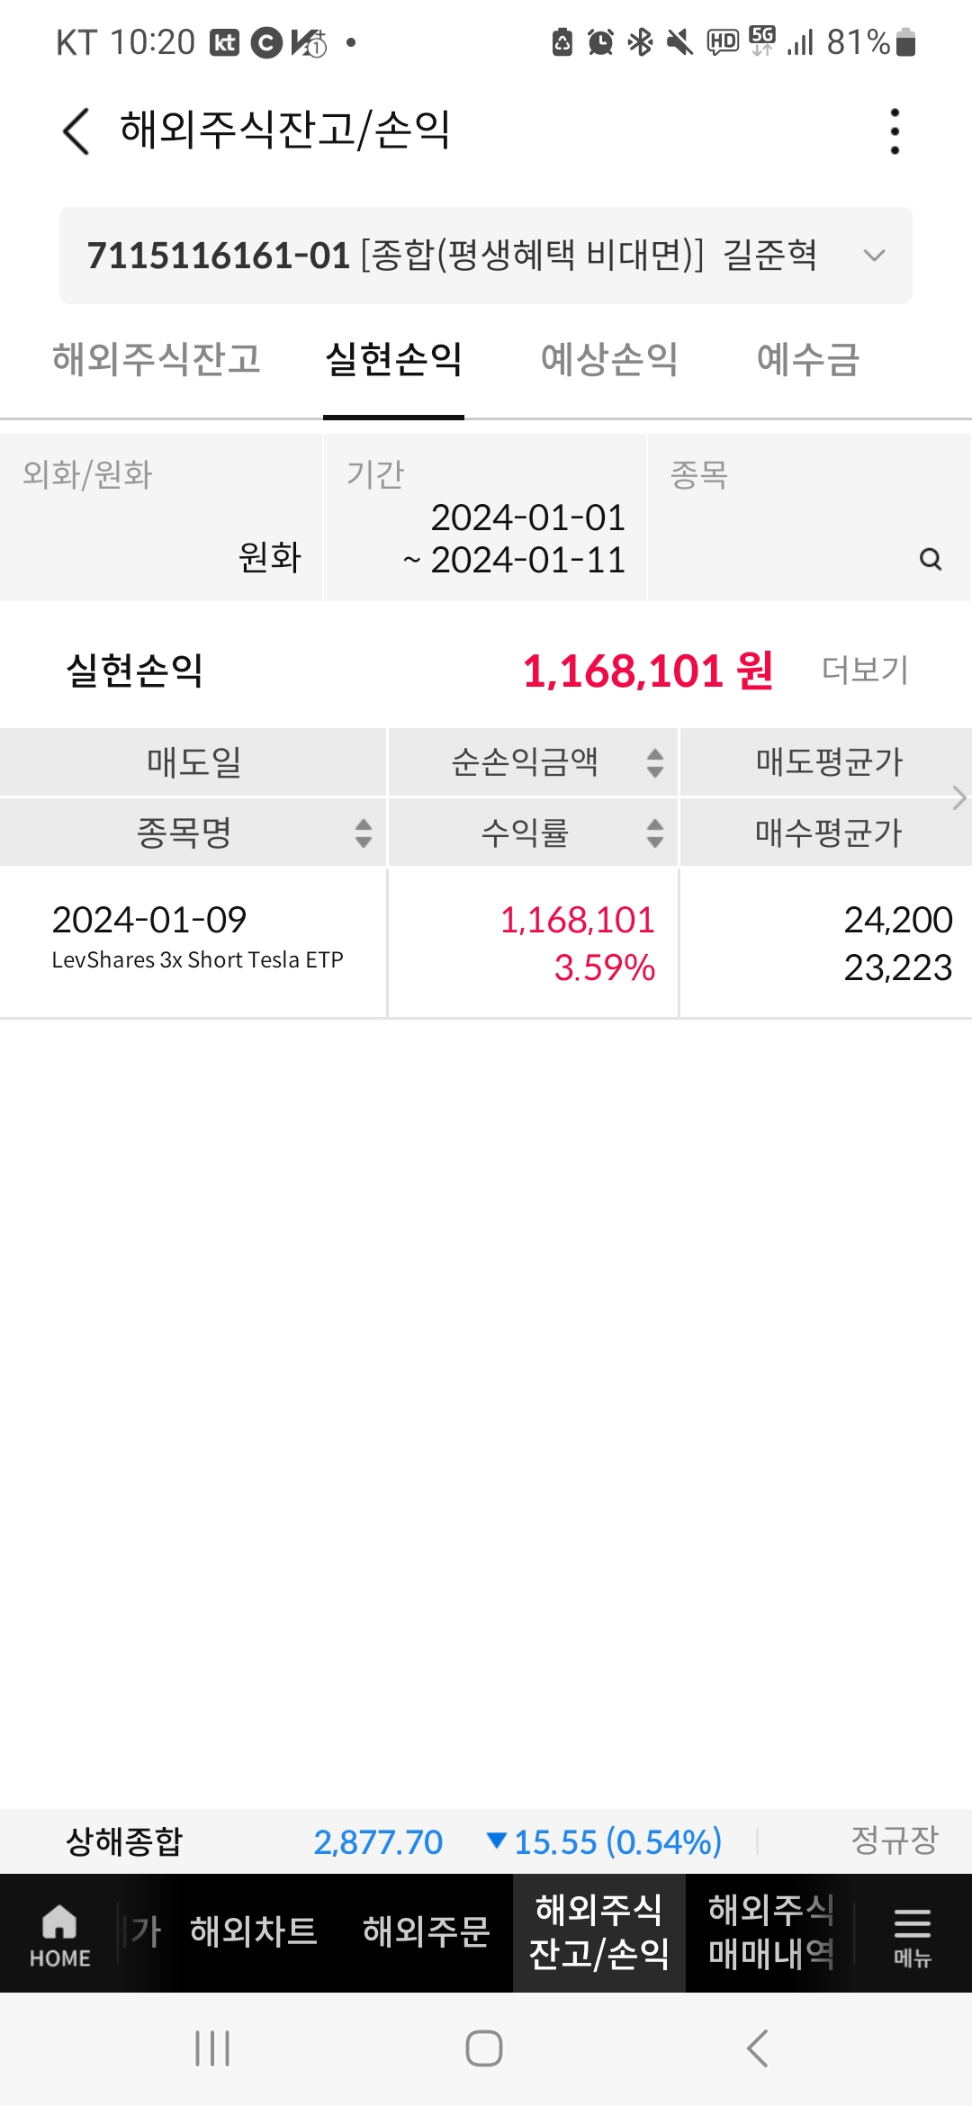Show more table columns with right chevron
The image size is (972, 2106).
pyautogui.click(x=959, y=797)
